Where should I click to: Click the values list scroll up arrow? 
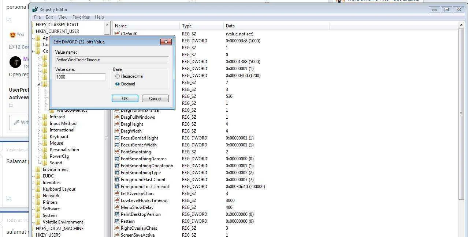click(461, 25)
